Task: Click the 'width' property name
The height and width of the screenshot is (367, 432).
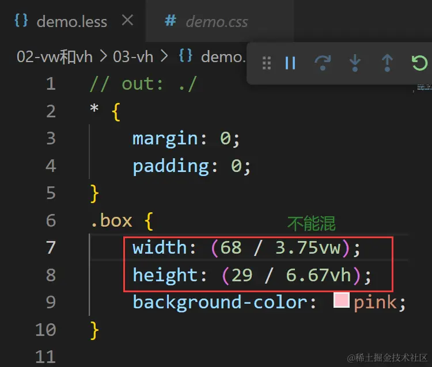Action: [160, 247]
